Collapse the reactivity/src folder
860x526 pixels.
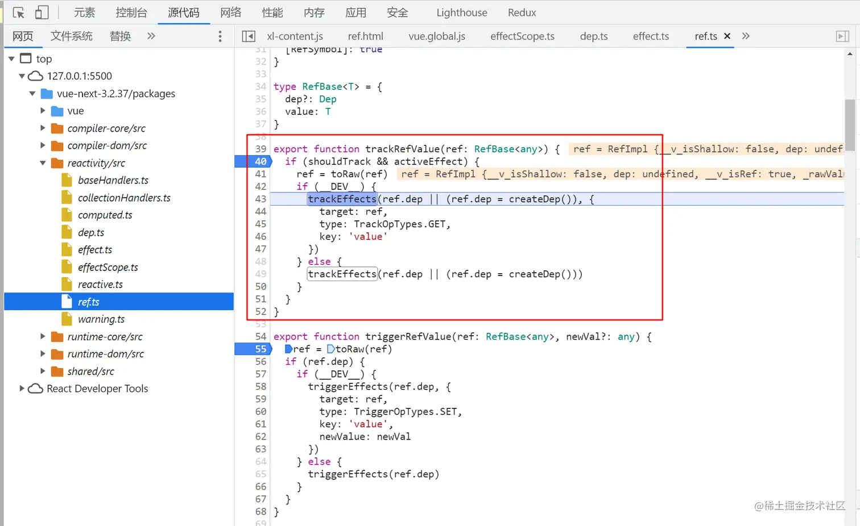point(43,163)
